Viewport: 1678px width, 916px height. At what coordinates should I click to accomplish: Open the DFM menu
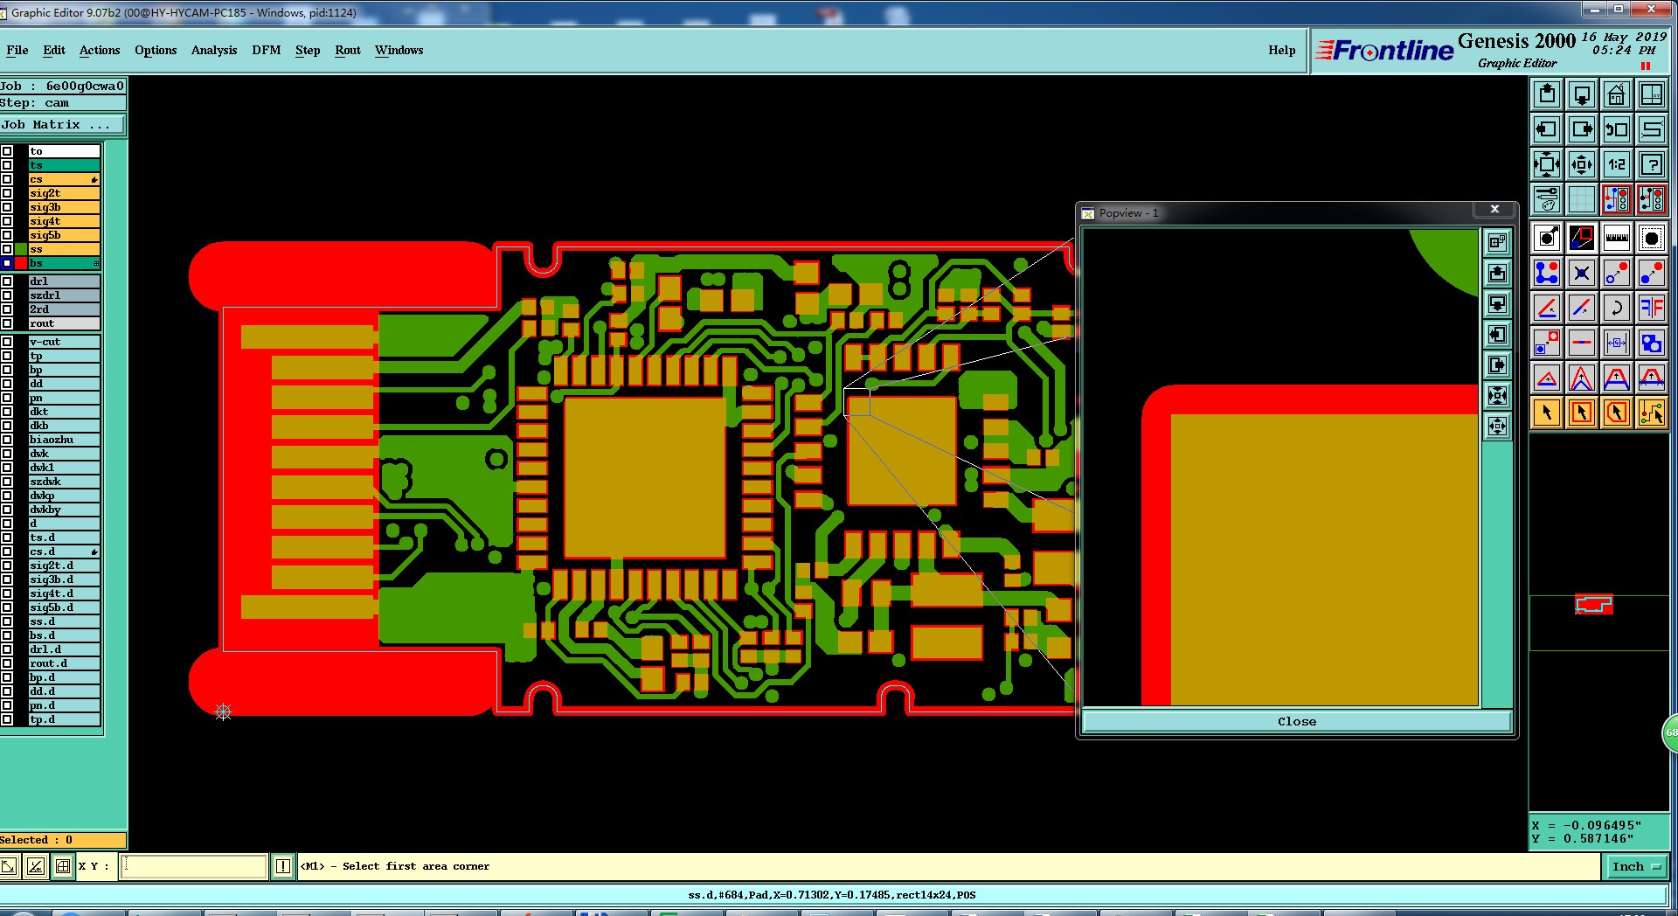coord(267,50)
